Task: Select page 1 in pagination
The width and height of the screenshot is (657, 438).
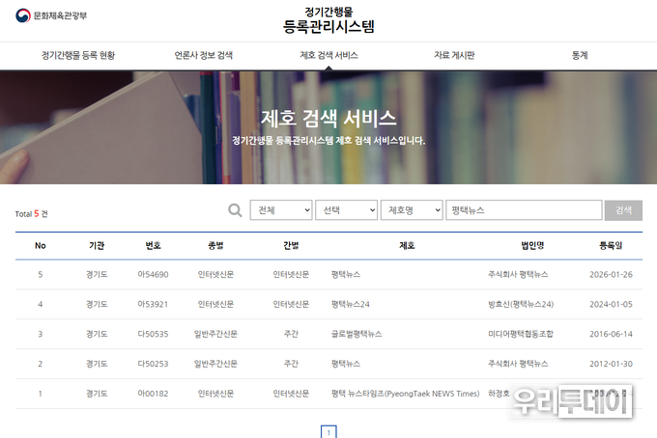Action: pyautogui.click(x=328, y=431)
